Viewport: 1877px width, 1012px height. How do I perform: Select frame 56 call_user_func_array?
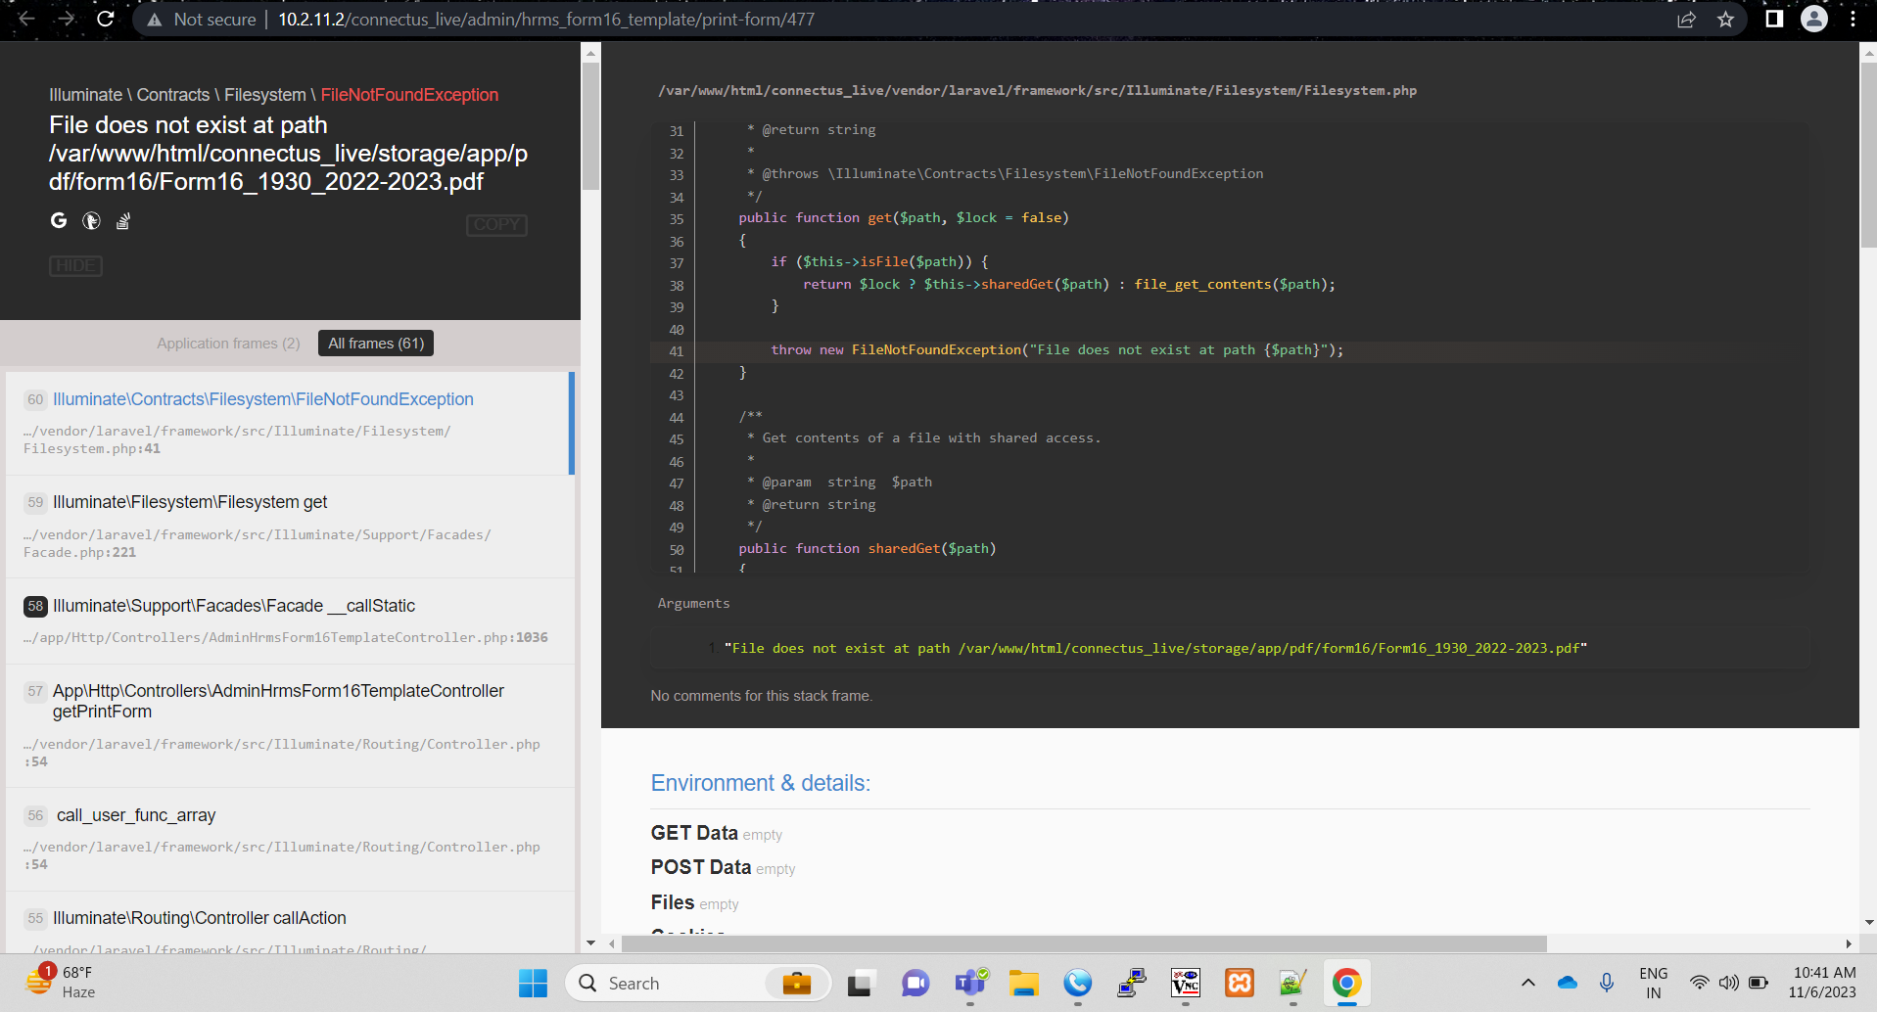[x=290, y=839]
